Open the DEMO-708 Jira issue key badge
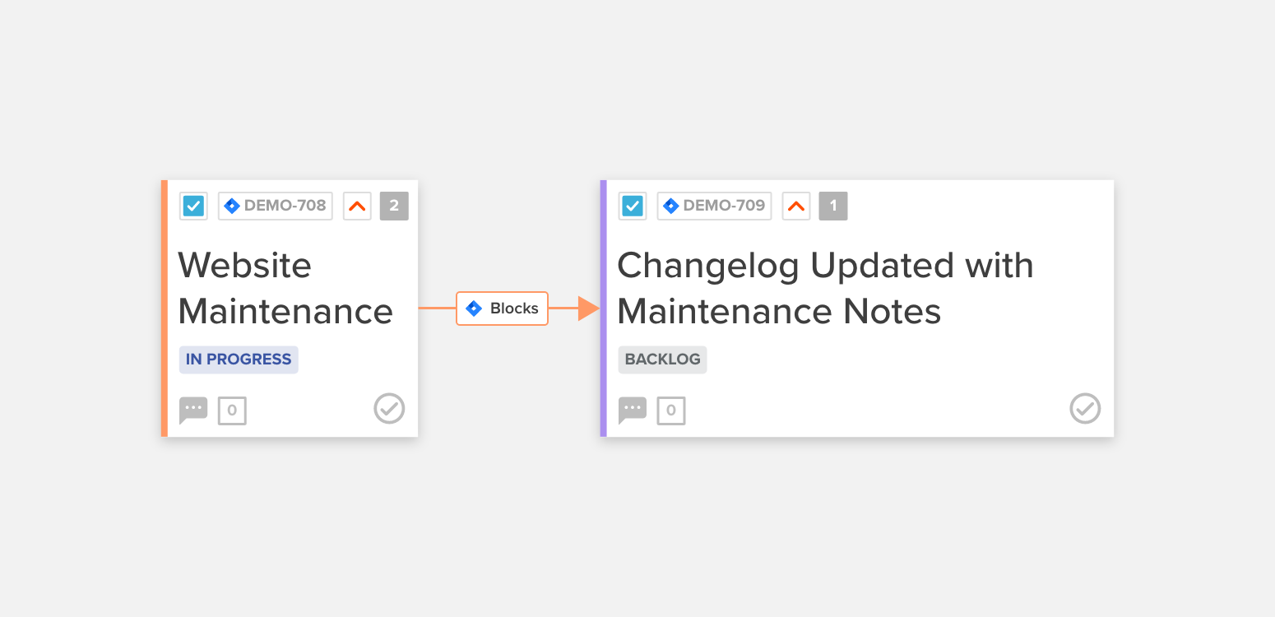The width and height of the screenshot is (1275, 617). click(276, 206)
